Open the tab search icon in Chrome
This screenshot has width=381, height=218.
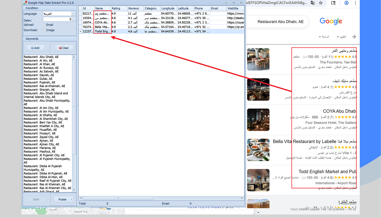[x=333, y=3]
